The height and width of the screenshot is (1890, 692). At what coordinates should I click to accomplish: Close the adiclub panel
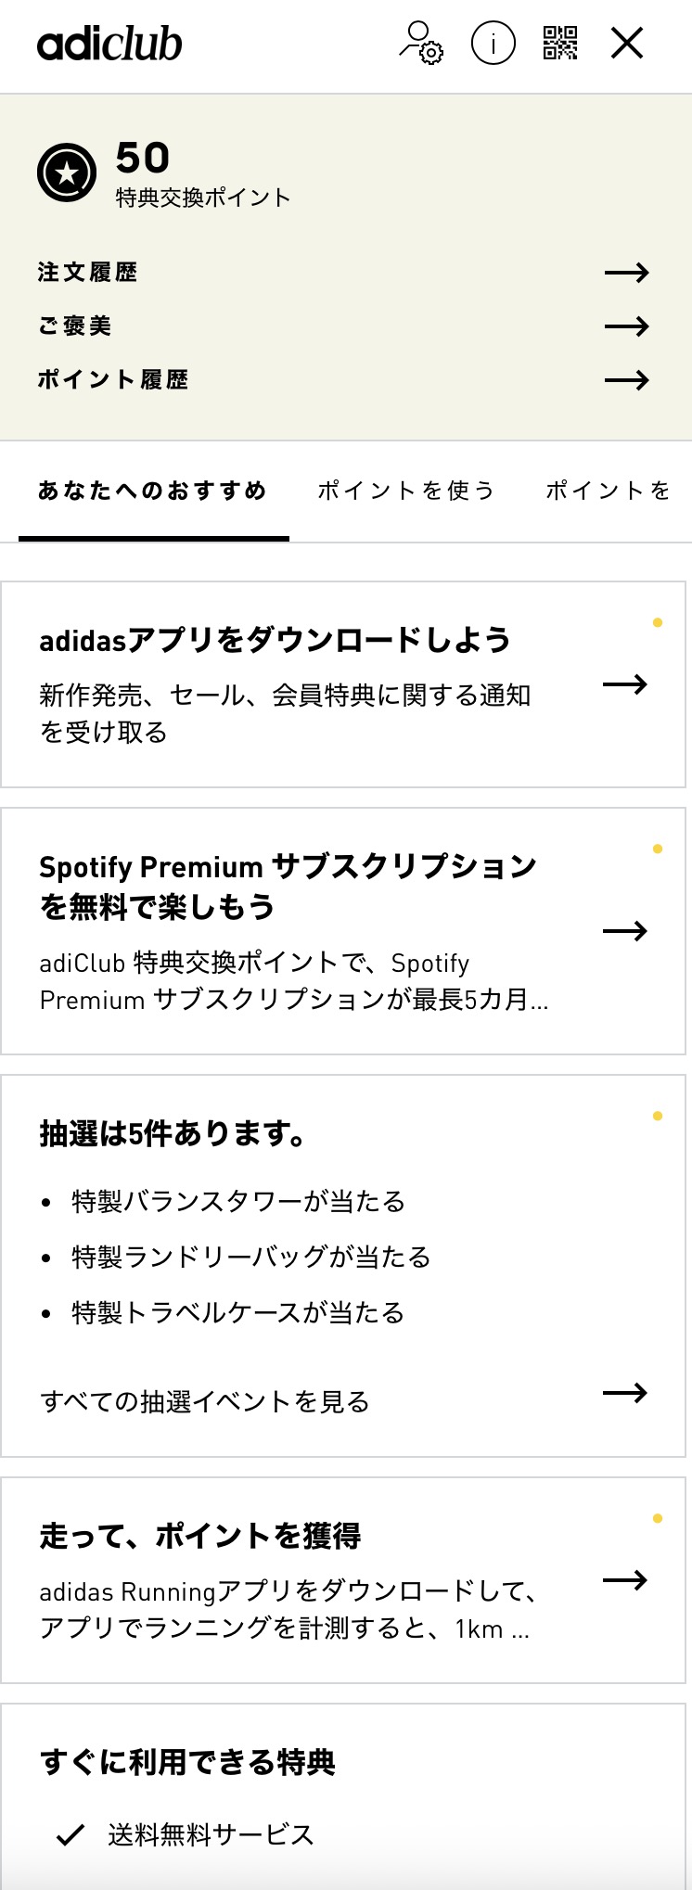627,43
